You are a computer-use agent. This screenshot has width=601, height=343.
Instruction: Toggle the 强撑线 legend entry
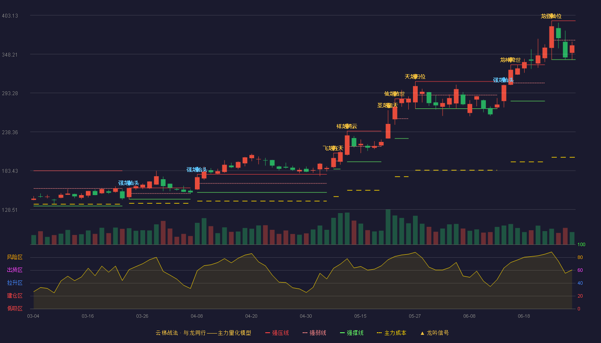[352, 333]
